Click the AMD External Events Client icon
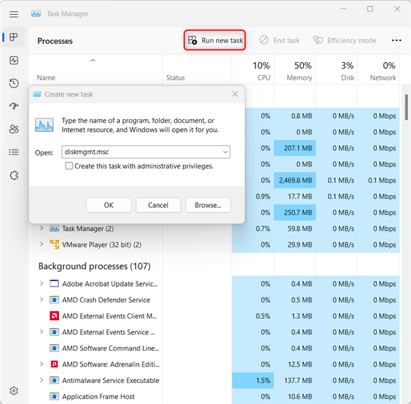Image resolution: width=411 pixels, height=404 pixels. 55,316
